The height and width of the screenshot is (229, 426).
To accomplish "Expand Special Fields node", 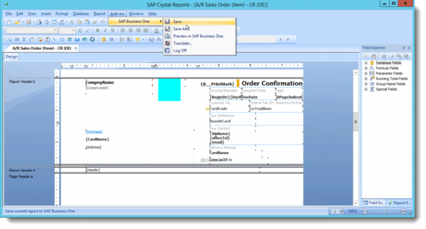I will tap(366, 89).
